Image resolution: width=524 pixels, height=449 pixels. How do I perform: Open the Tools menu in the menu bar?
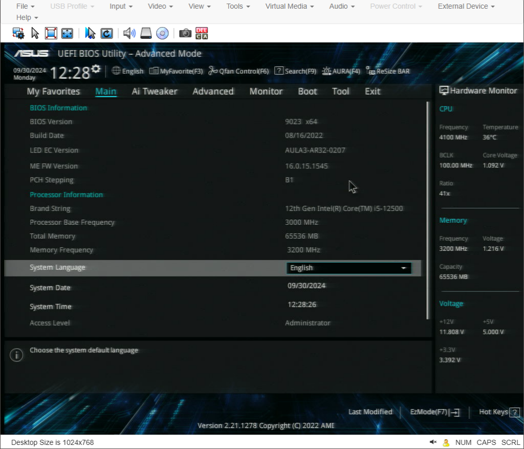point(237,6)
